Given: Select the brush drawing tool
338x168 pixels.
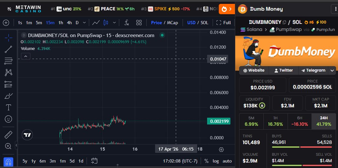Looking at the screenshot, I should point(8,96).
